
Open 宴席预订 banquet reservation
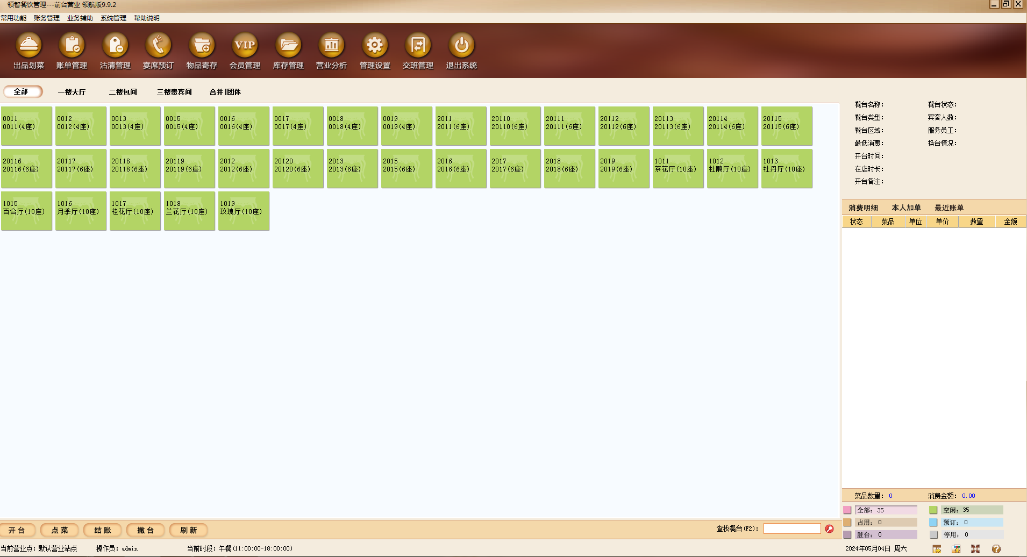(158, 46)
